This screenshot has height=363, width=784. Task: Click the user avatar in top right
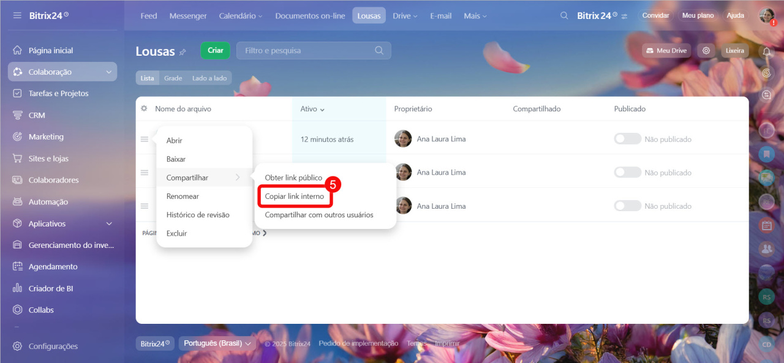766,15
